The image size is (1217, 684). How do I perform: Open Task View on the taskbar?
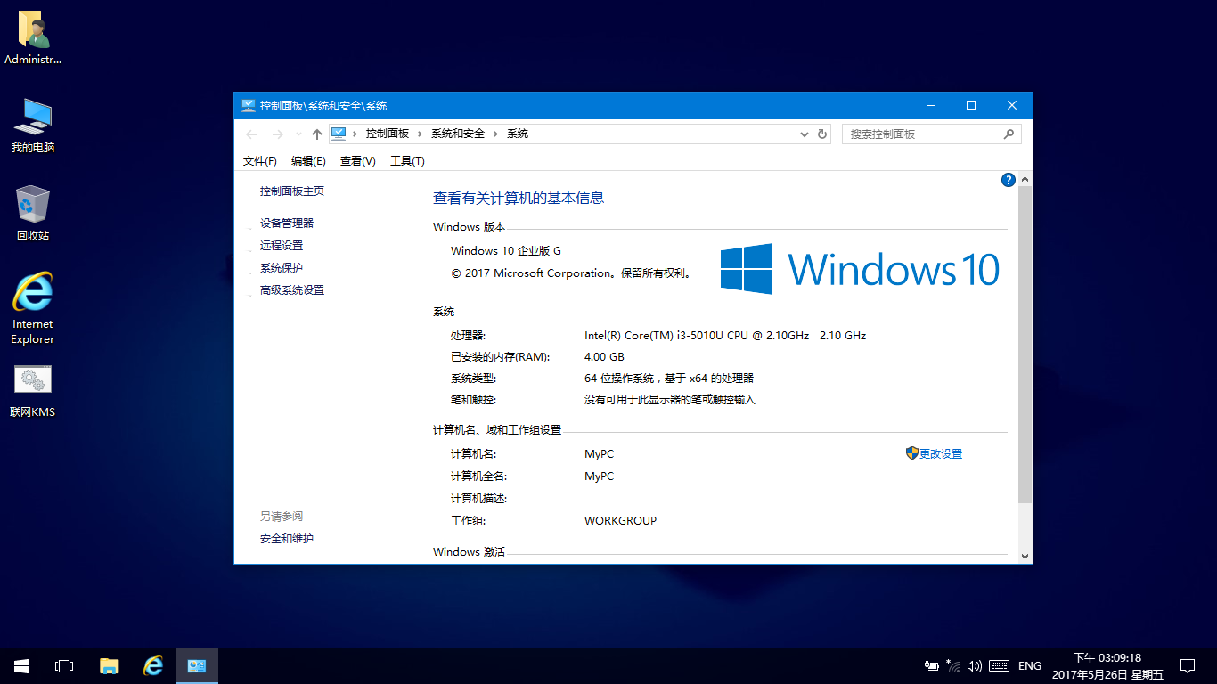pos(64,665)
